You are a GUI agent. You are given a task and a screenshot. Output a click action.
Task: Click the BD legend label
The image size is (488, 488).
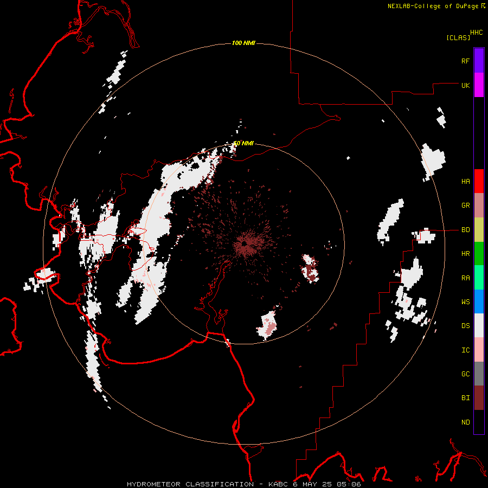pyautogui.click(x=466, y=230)
